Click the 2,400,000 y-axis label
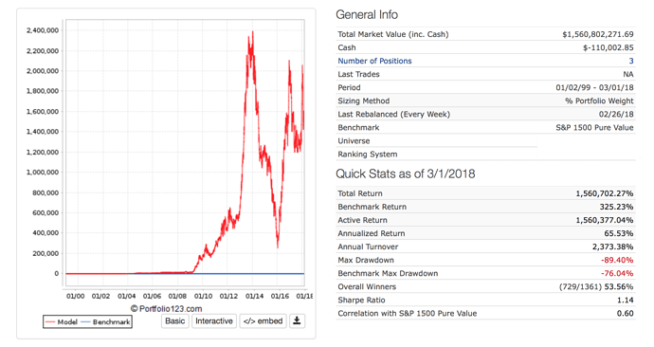This screenshot has height=347, width=654. click(x=42, y=30)
